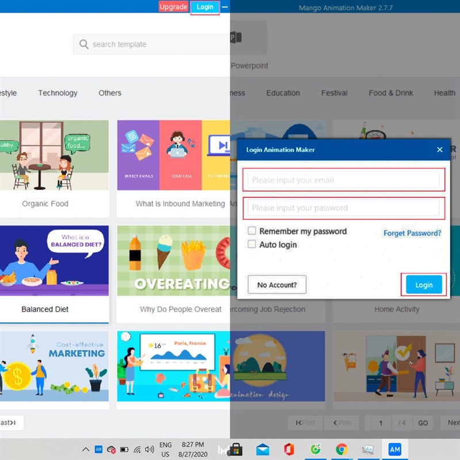Image resolution: width=460 pixels, height=460 pixels.
Task: Open the animation design template thumbnail
Action: [278, 366]
